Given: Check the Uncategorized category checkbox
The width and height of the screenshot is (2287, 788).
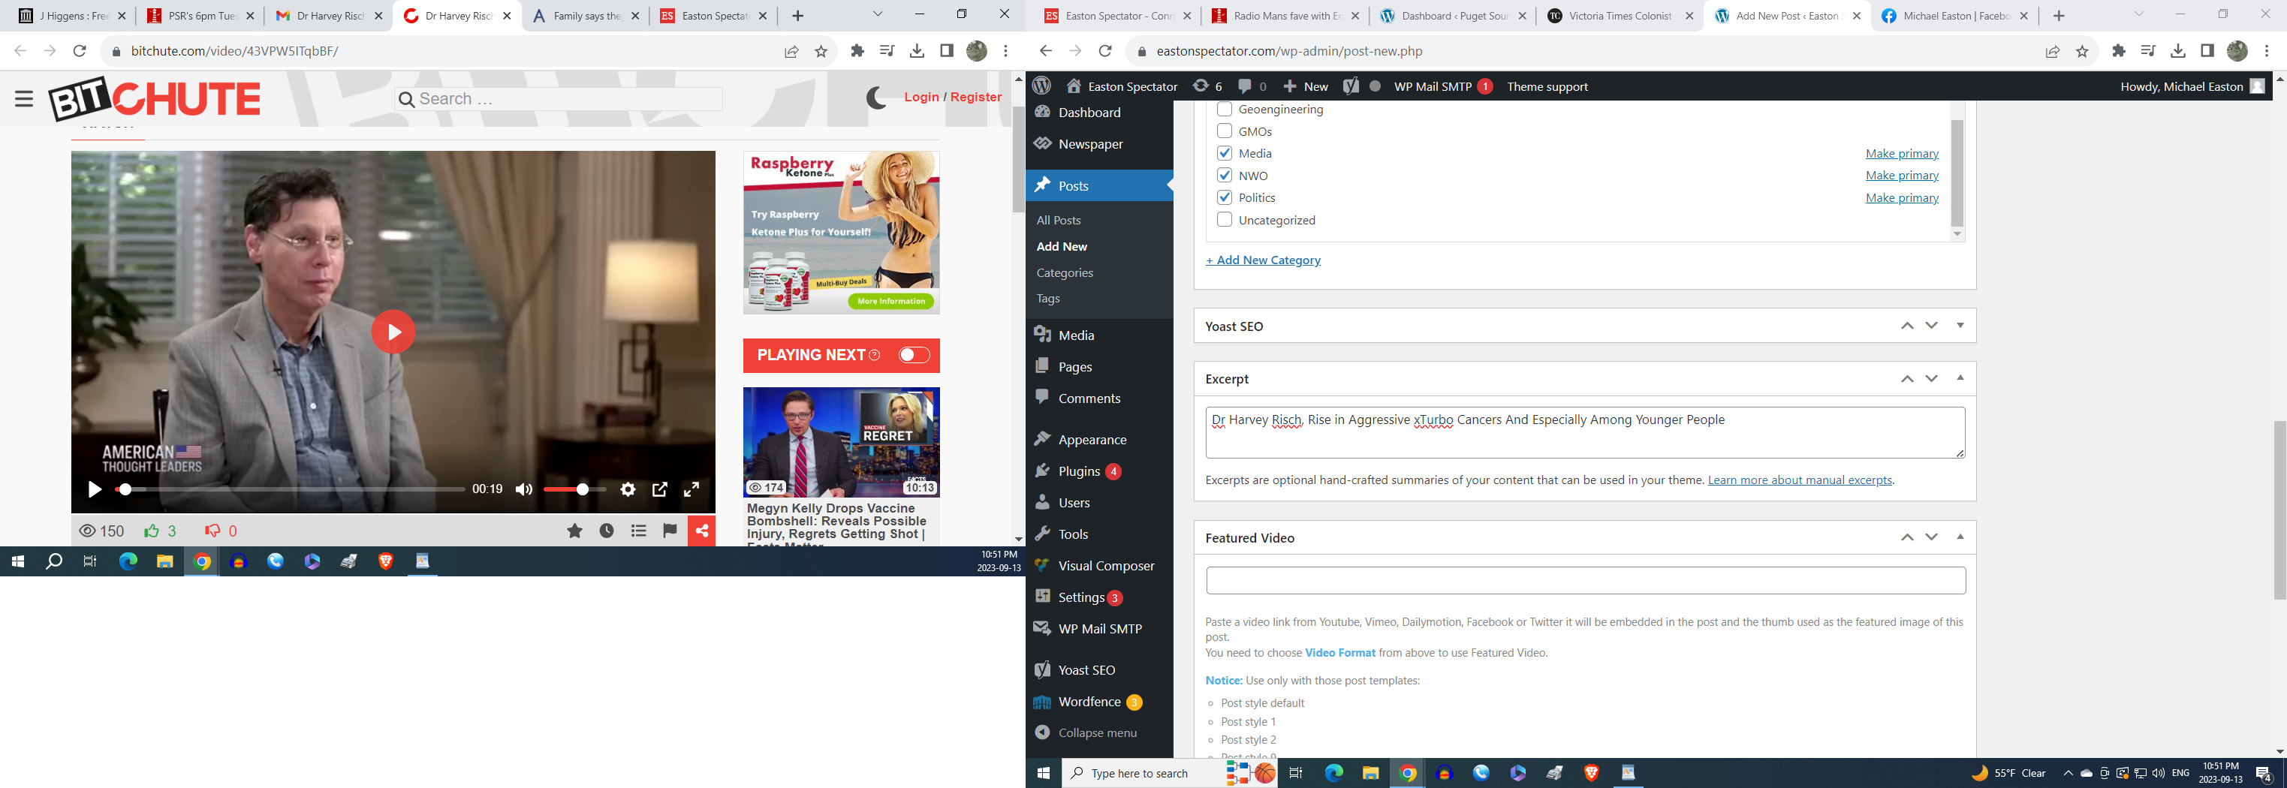Looking at the screenshot, I should pos(1225,219).
